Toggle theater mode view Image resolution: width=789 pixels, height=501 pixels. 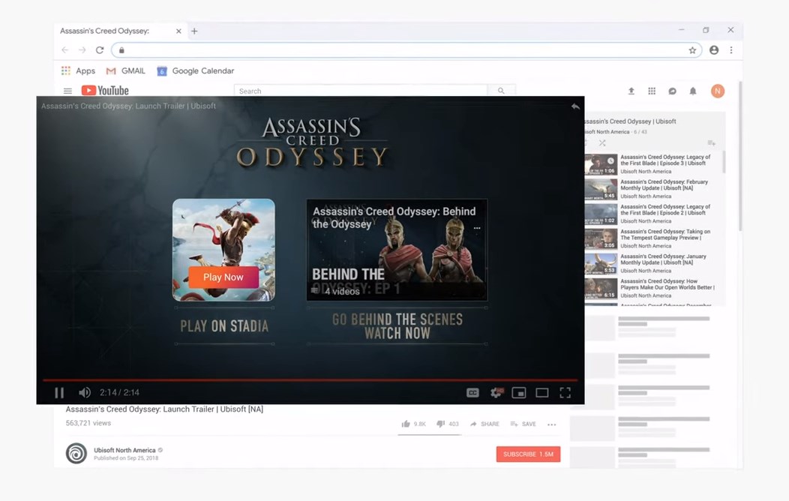point(542,392)
